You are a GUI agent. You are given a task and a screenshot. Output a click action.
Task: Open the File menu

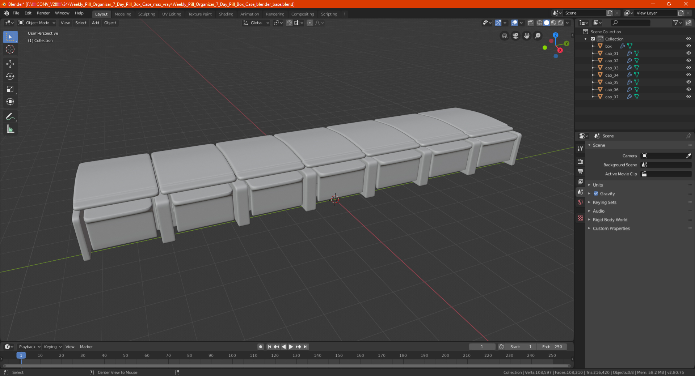point(16,13)
